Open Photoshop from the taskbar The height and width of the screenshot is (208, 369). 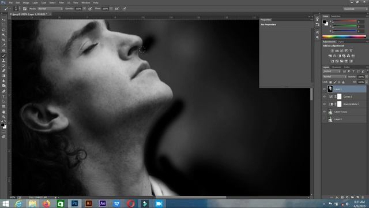coord(74,203)
